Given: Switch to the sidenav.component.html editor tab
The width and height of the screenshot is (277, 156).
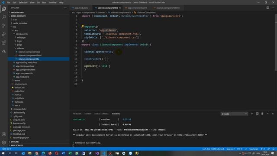Looking at the screenshot, I should coord(168,8).
